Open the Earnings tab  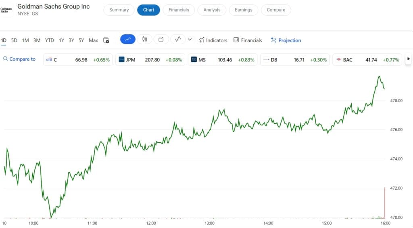coord(243,10)
